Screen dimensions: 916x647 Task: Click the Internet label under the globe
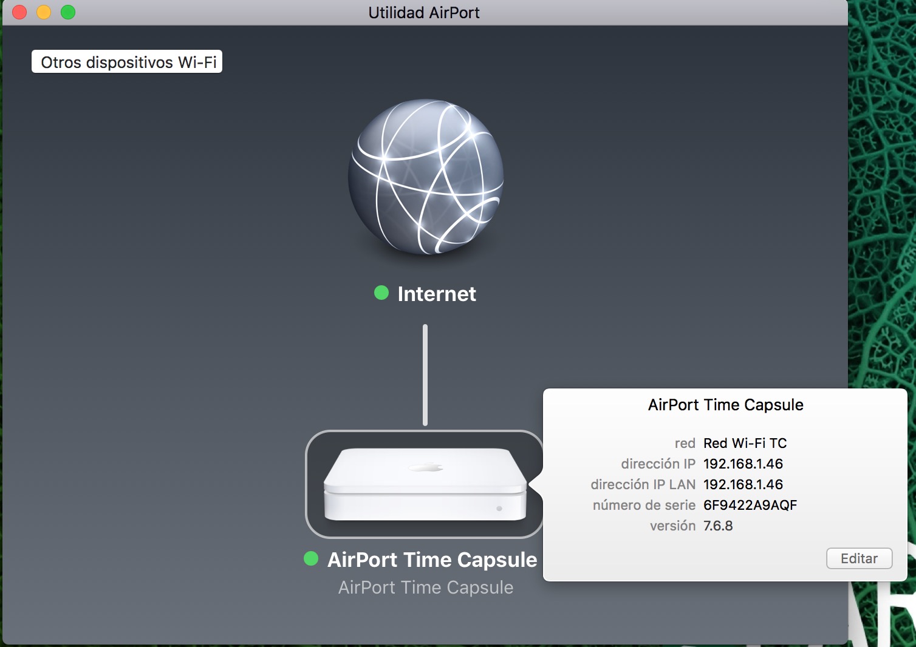[437, 294]
